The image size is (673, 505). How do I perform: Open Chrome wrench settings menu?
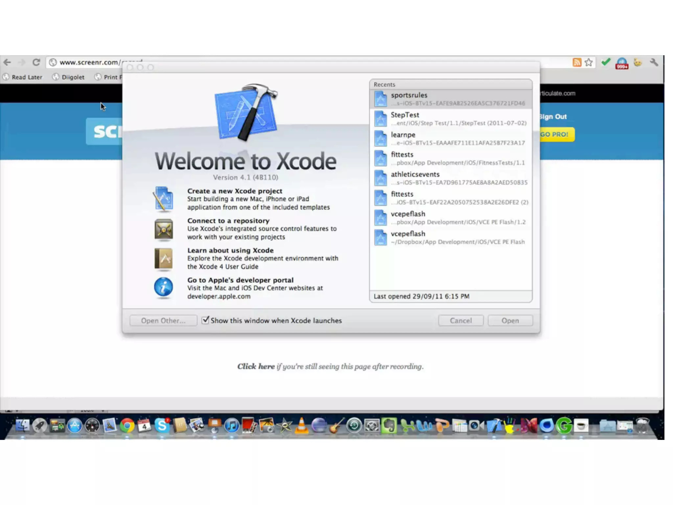(x=654, y=62)
